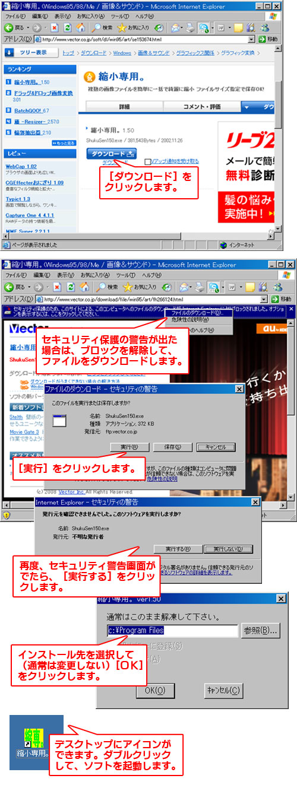Click OK(O) in the 縮小専用 installer dialog
Screen dimensions: 297x785
tap(154, 691)
